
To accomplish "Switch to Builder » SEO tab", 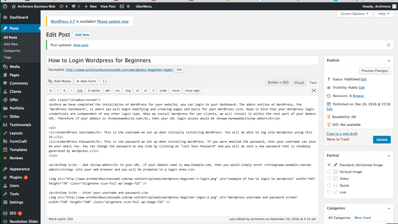I will click(x=278, y=82).
